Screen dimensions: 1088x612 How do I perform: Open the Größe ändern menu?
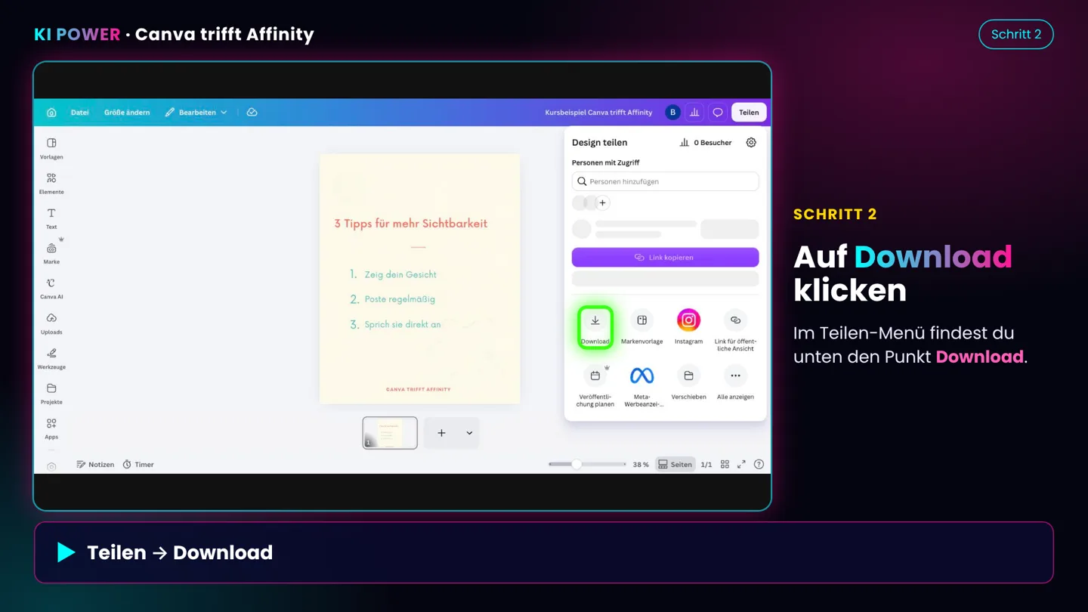(x=127, y=113)
